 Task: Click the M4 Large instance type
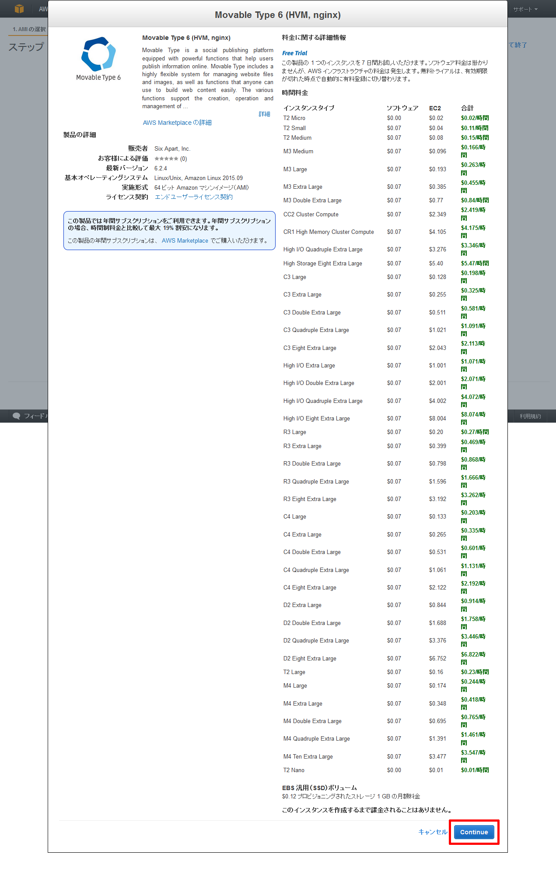point(295,686)
